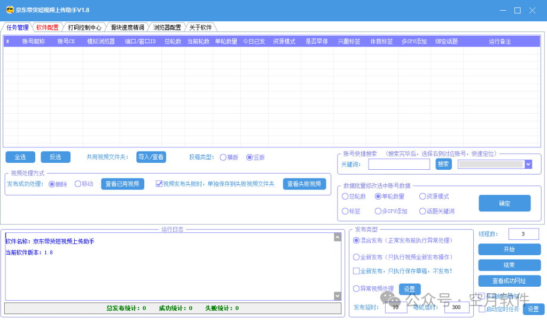Open 设置 next to 异常视频处理
This screenshot has height=322, width=547.
tap(410, 289)
